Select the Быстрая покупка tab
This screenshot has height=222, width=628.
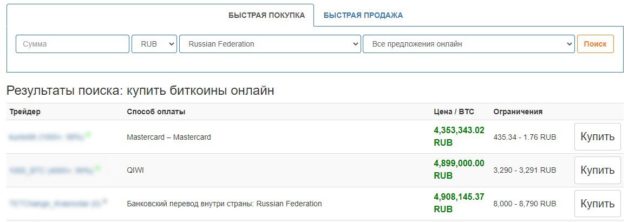(267, 15)
